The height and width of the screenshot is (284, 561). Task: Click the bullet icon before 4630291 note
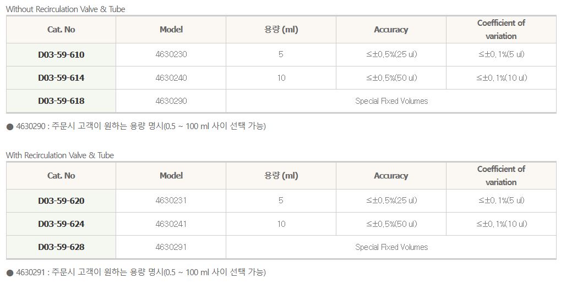9,272
